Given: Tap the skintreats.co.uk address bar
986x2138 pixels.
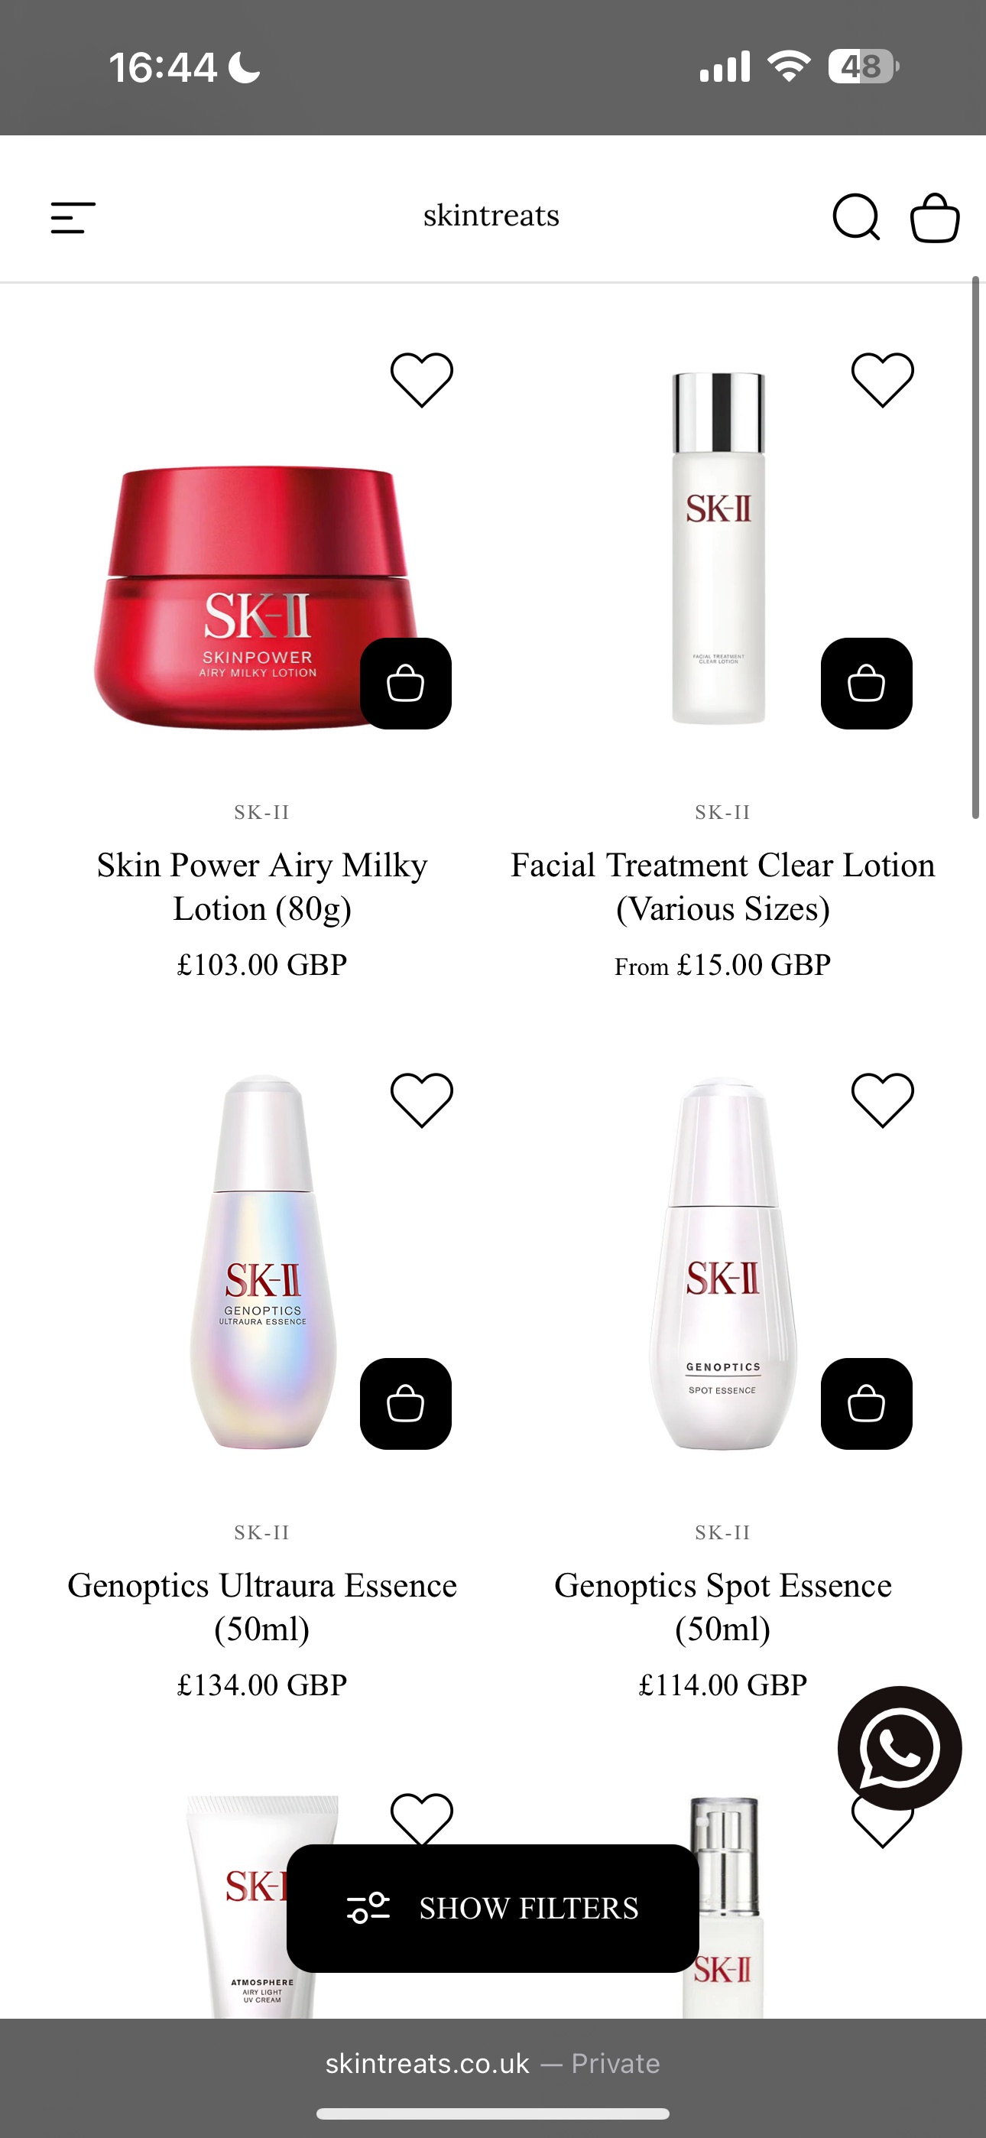Looking at the screenshot, I should [x=493, y=2063].
